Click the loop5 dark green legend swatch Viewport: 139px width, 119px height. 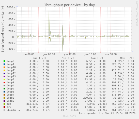(4, 89)
